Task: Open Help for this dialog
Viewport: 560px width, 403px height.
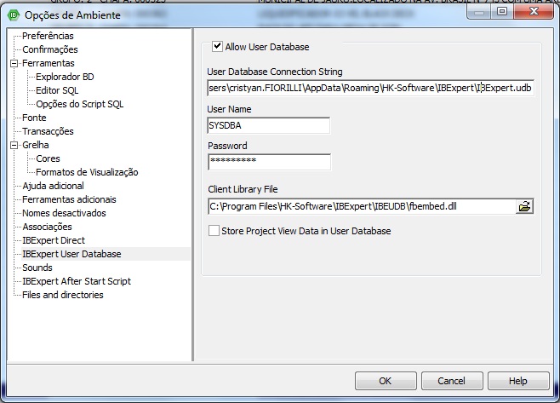Action: 517,381
